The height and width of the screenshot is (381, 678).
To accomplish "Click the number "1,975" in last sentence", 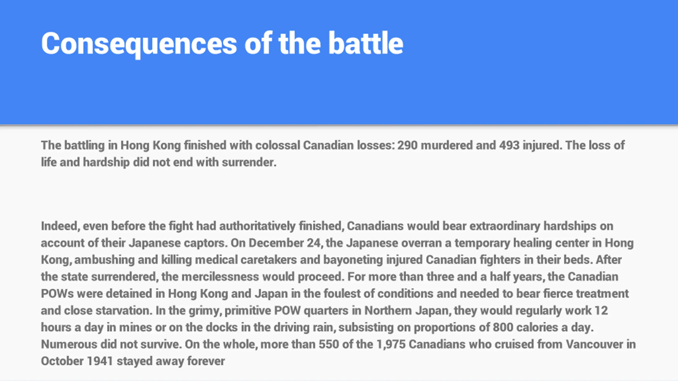I will (391, 344).
